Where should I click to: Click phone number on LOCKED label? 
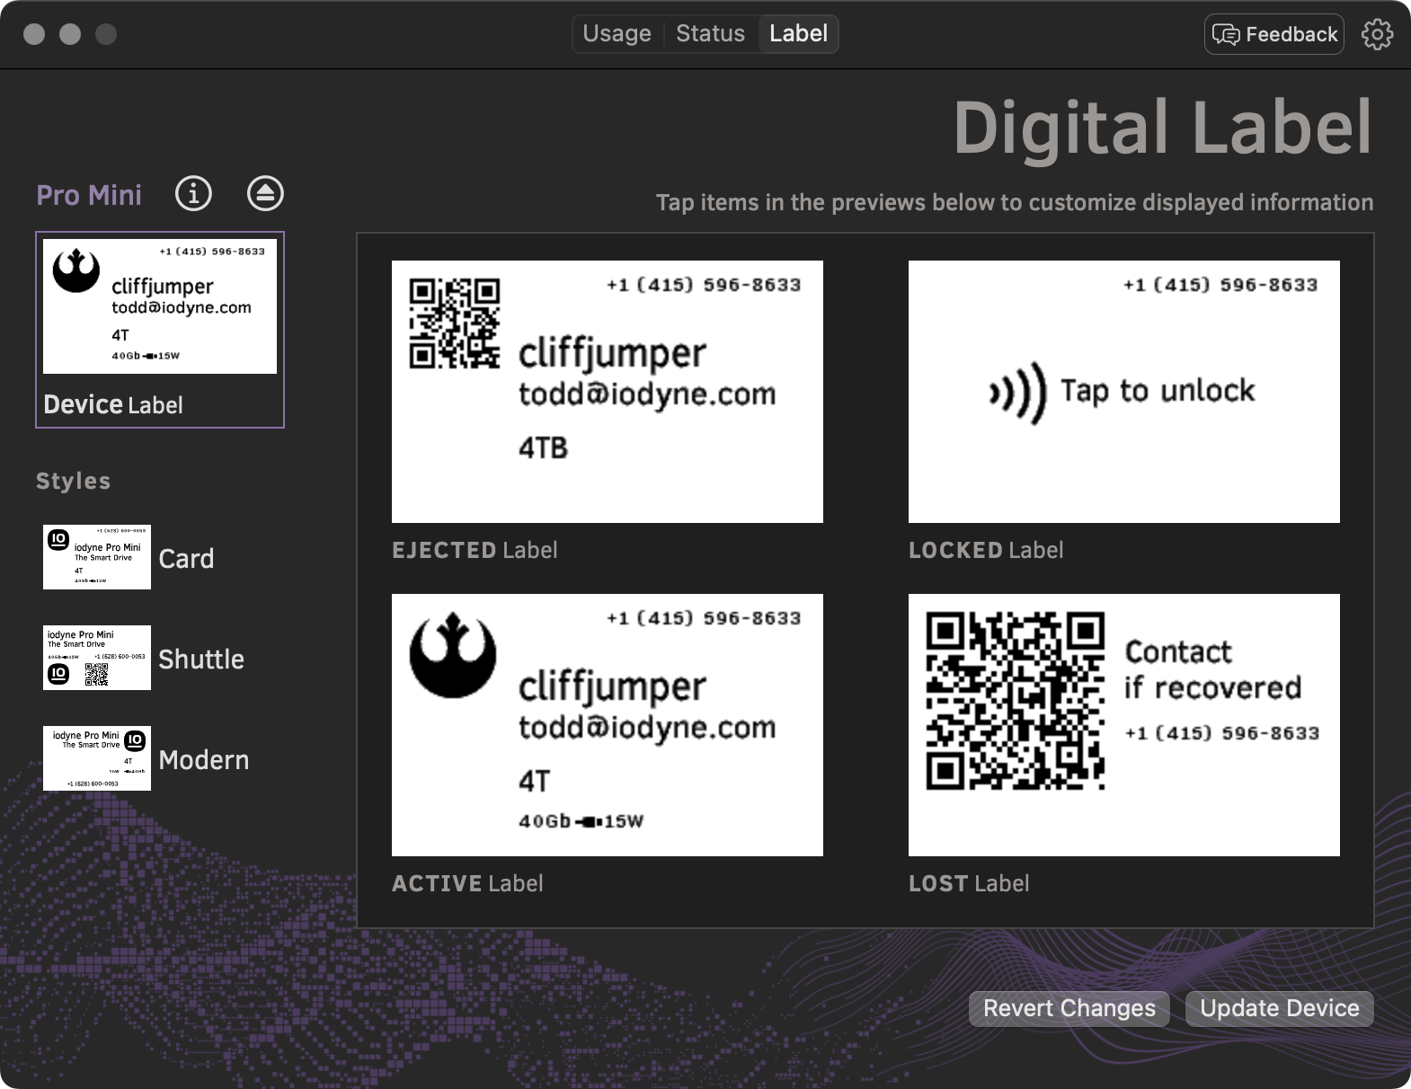tap(1220, 285)
